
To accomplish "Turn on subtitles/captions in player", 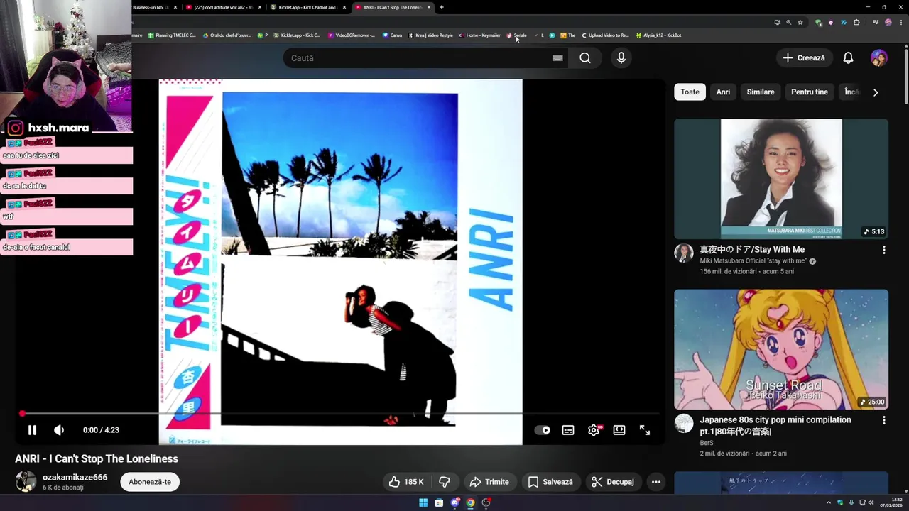I will [568, 430].
